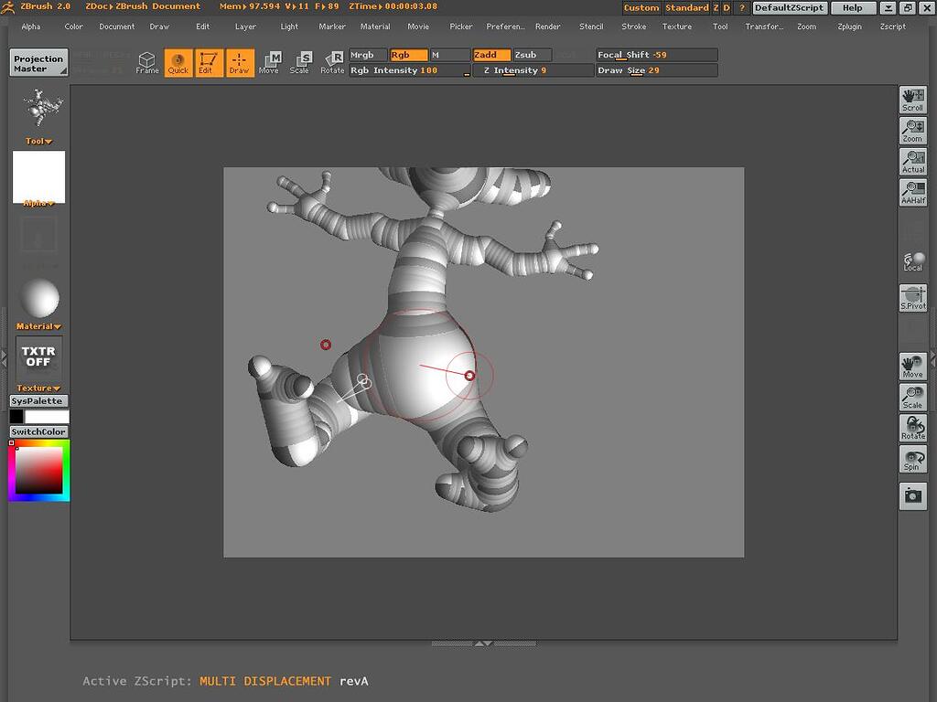This screenshot has width=937, height=702.
Task: Select the Actual size view icon
Action: coord(912,163)
